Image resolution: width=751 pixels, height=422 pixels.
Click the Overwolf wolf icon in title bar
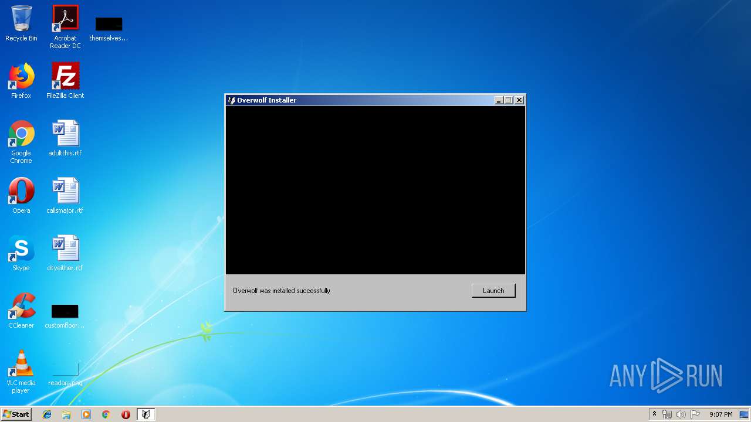point(231,100)
